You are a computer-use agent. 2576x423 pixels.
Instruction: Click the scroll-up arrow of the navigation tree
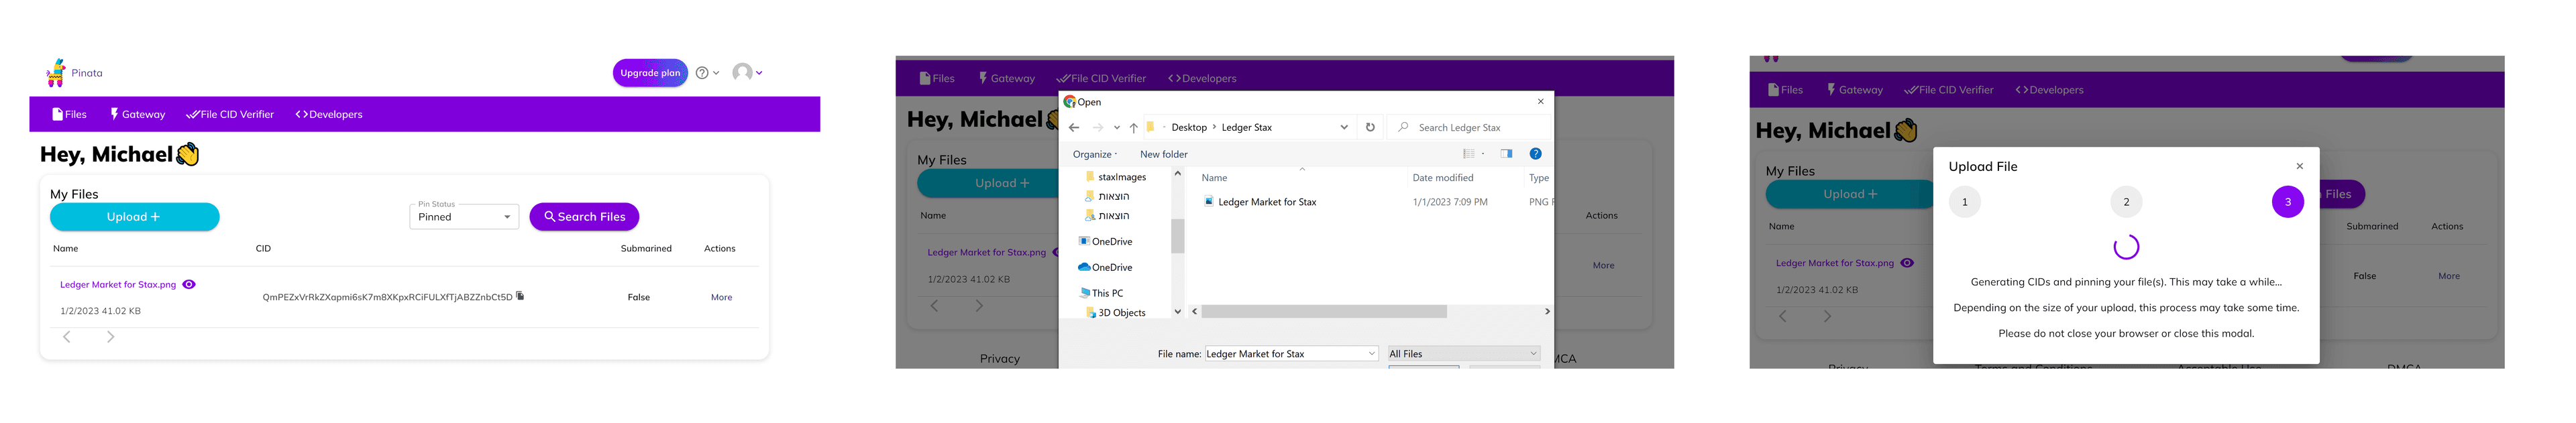[1177, 174]
